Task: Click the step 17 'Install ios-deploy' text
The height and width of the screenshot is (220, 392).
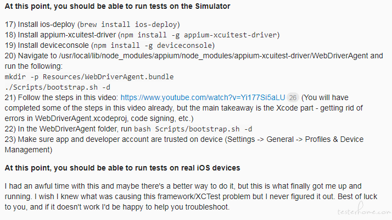Action: pyautogui.click(x=40, y=25)
